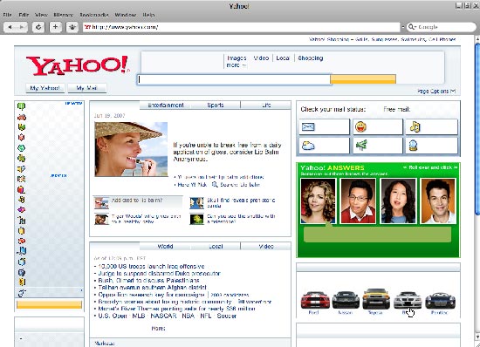Click the yellow button below sidebar icons

49,305
